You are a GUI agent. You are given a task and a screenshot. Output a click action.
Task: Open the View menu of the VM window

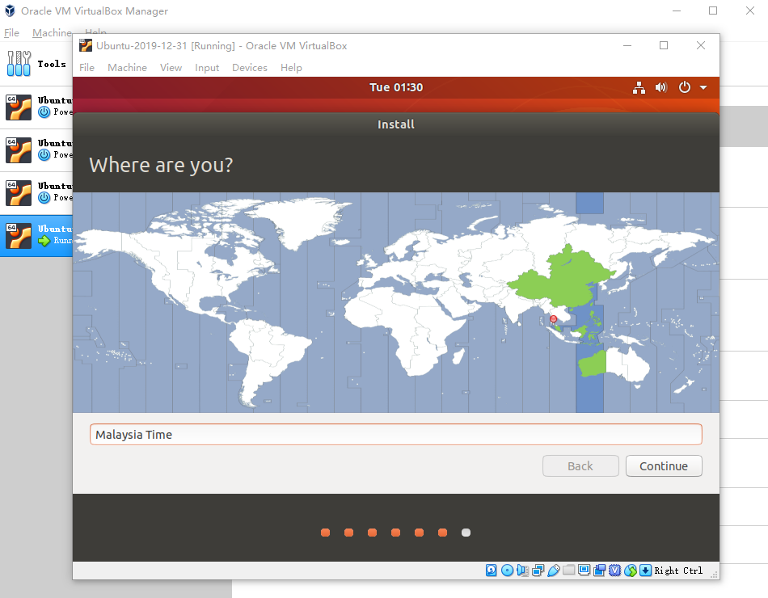coord(171,68)
